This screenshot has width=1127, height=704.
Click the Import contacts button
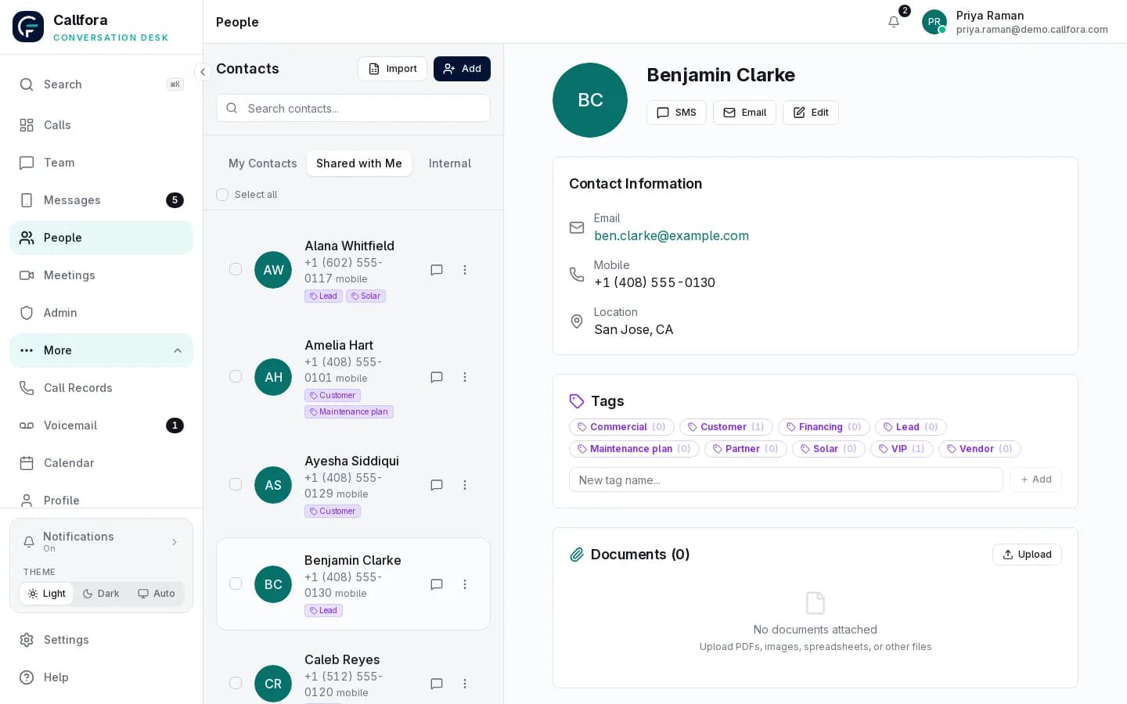pos(392,69)
